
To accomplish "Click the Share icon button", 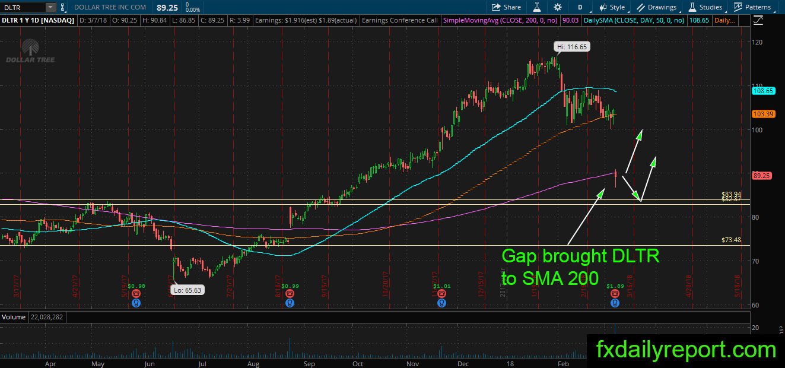I will click(x=506, y=7).
